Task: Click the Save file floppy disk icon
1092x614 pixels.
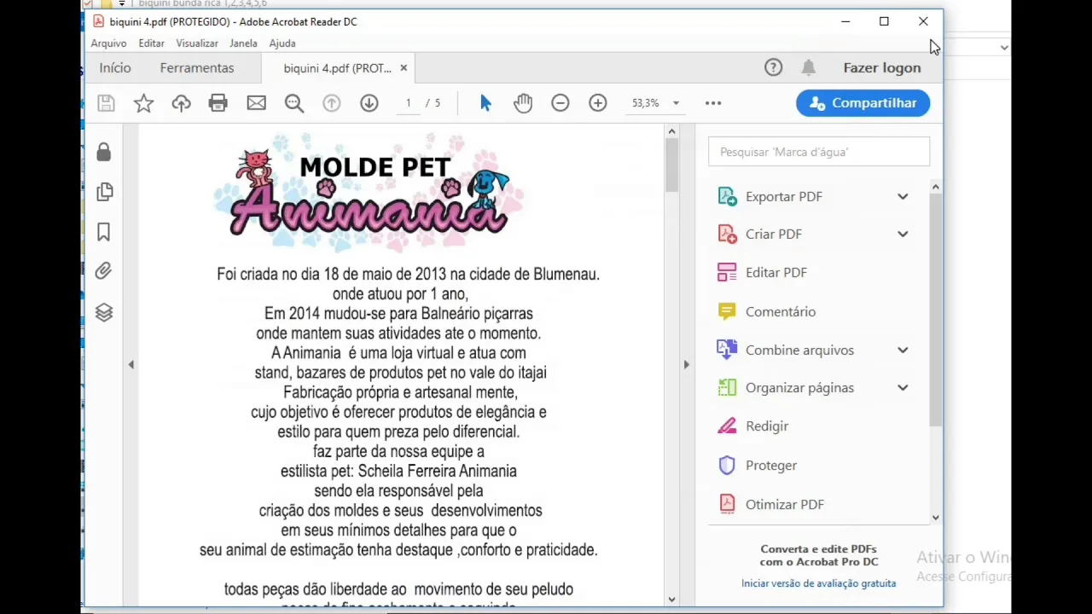Action: (106, 103)
